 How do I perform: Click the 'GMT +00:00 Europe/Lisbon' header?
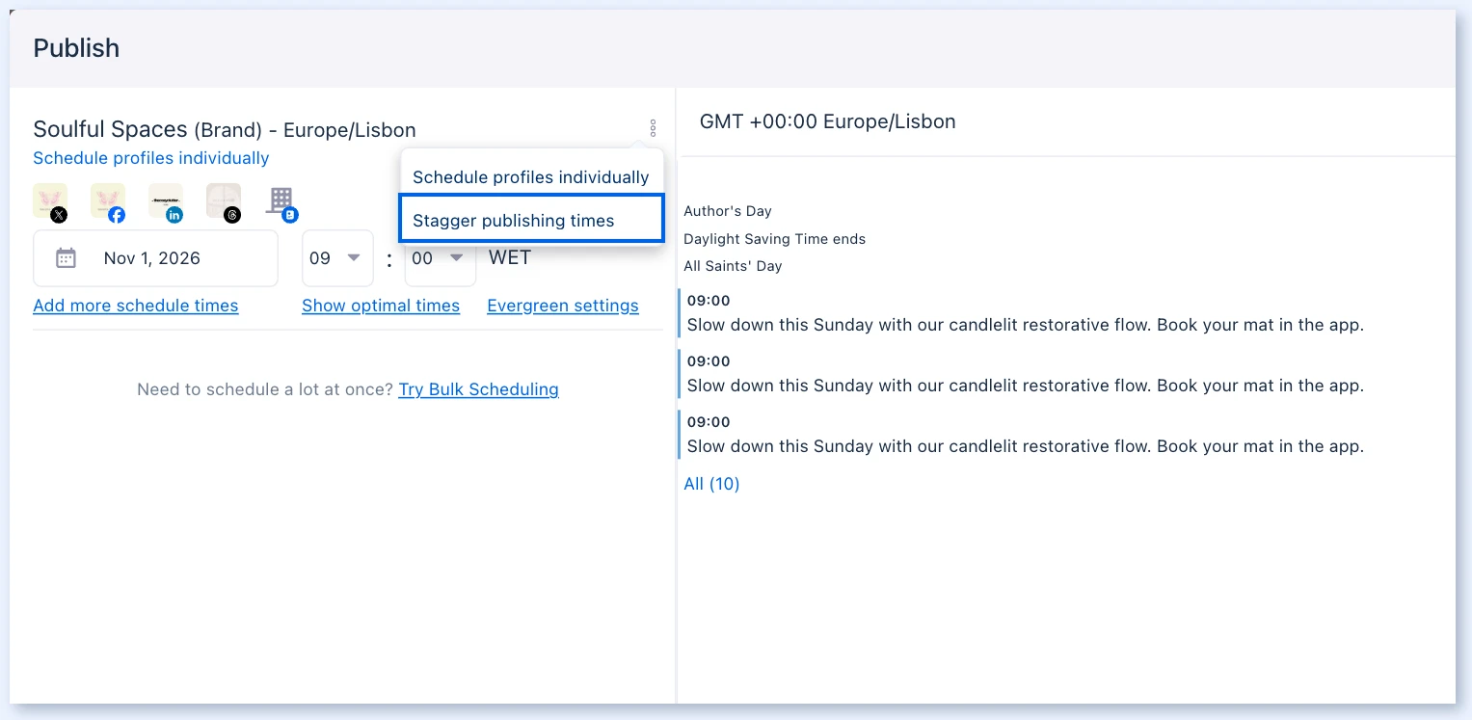[828, 121]
